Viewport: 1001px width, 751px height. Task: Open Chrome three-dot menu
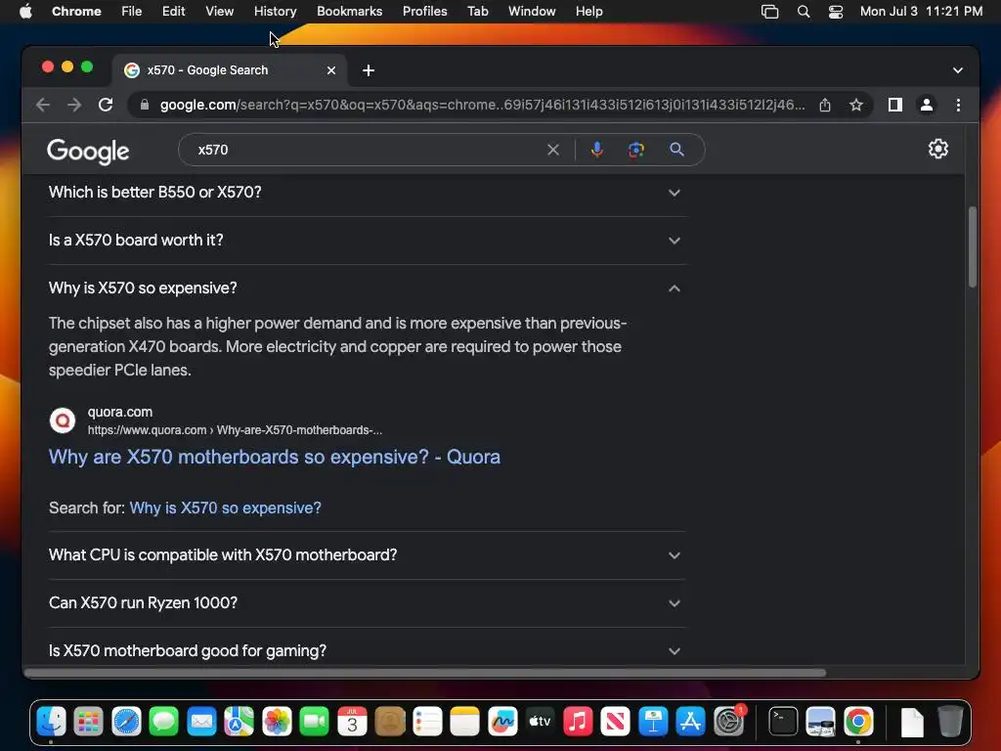pyautogui.click(x=958, y=105)
